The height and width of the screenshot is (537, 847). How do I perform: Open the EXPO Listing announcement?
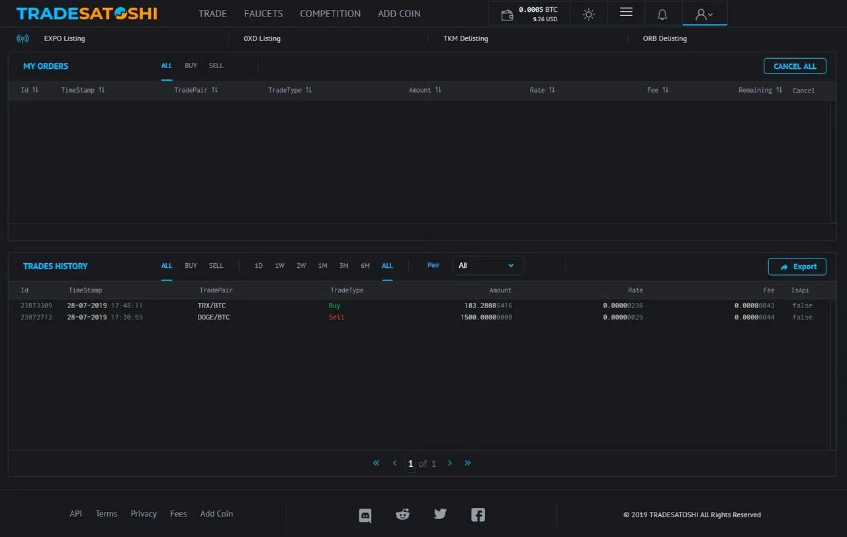(x=65, y=38)
